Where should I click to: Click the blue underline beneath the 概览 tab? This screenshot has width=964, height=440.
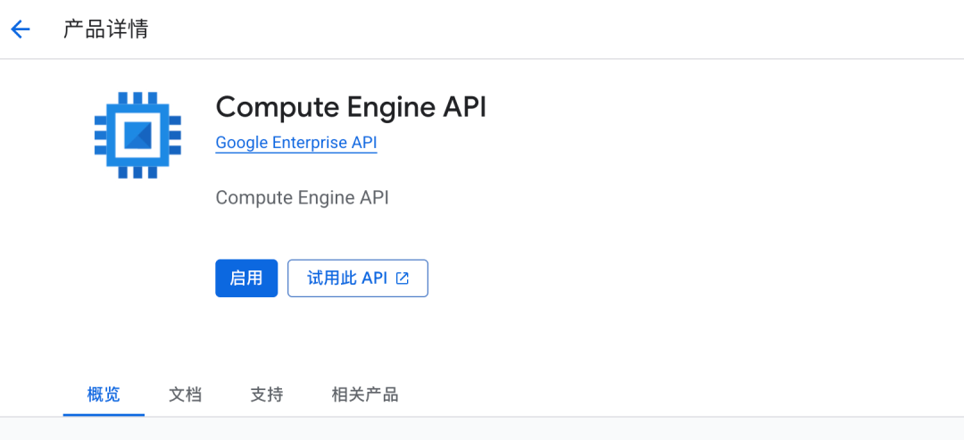(x=104, y=414)
